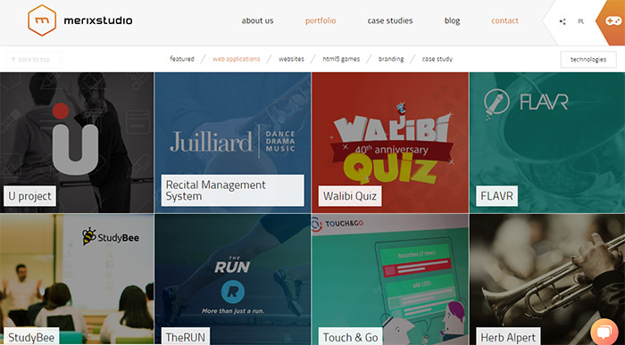This screenshot has width=625, height=345.
Task: Open the StudyBee project tile
Action: [77, 279]
